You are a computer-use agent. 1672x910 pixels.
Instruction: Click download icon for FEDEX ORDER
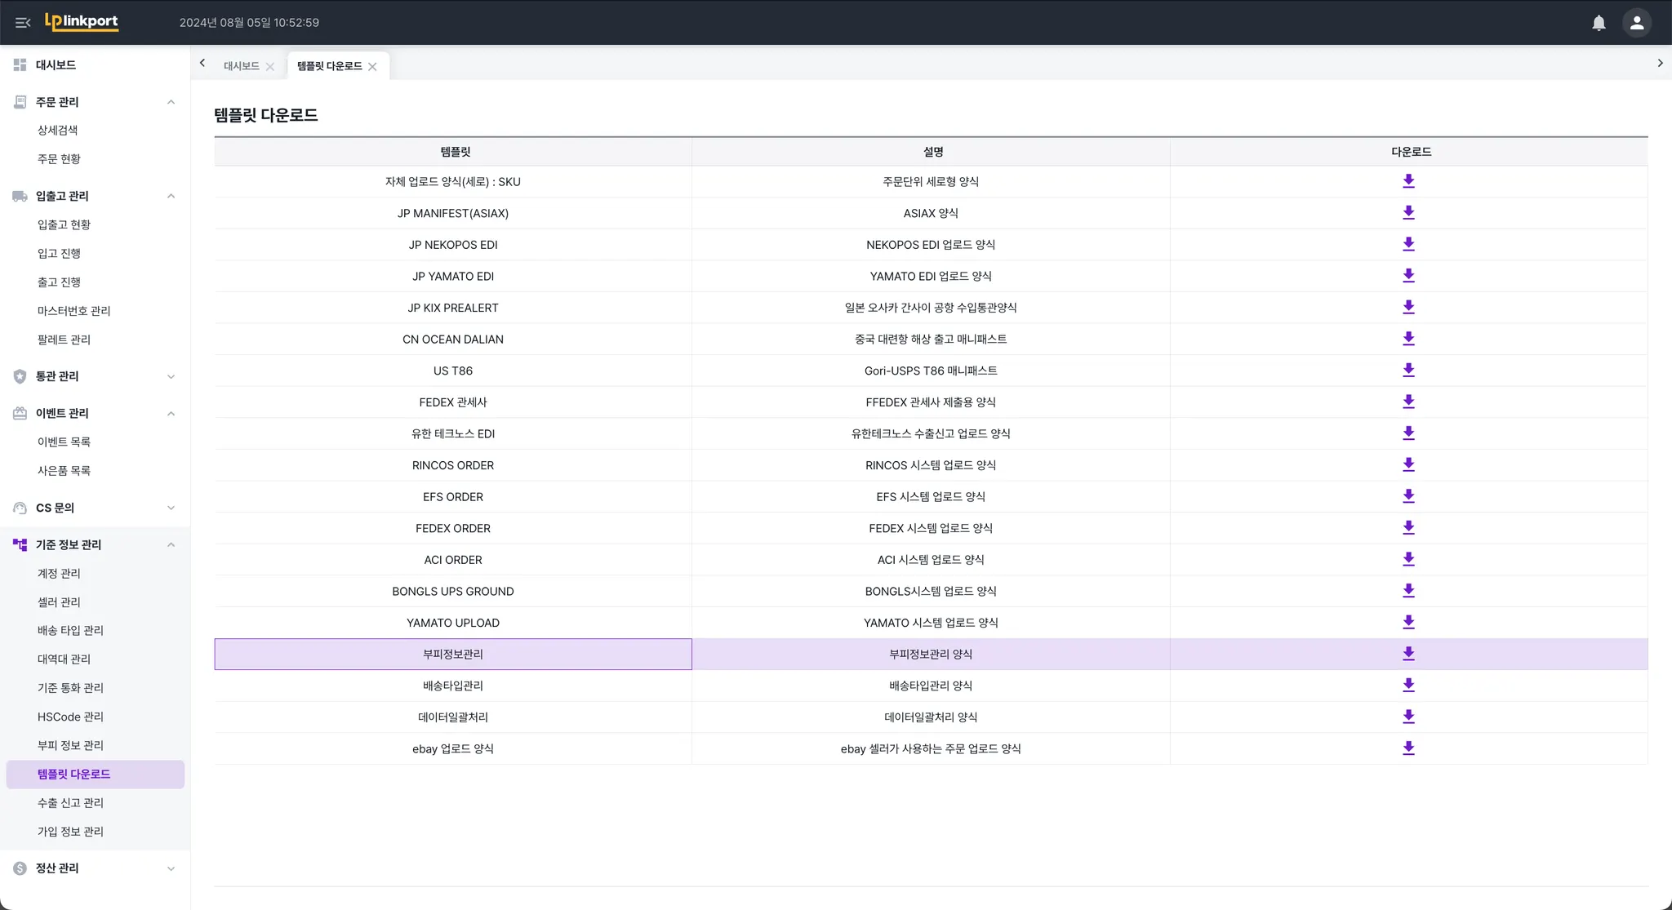[x=1408, y=528]
